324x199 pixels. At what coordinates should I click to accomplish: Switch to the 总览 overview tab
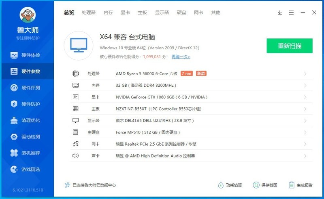tap(69, 13)
